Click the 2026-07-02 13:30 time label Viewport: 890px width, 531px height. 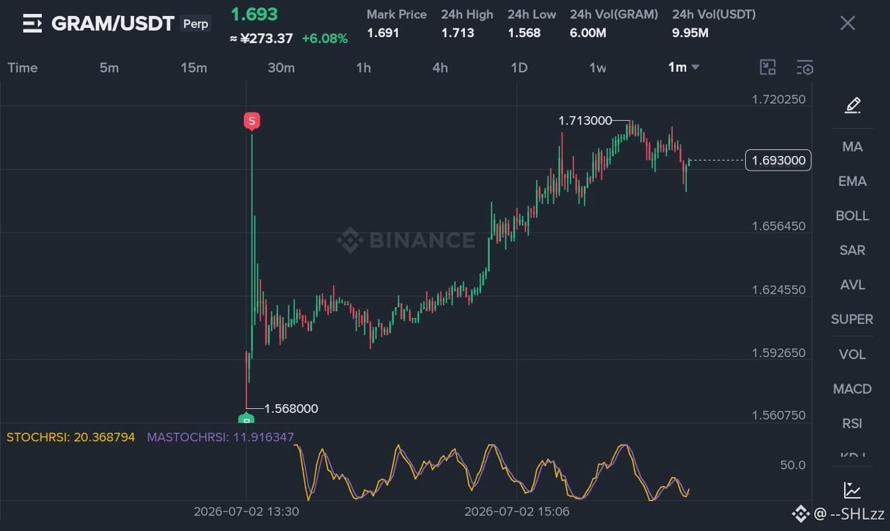click(246, 512)
